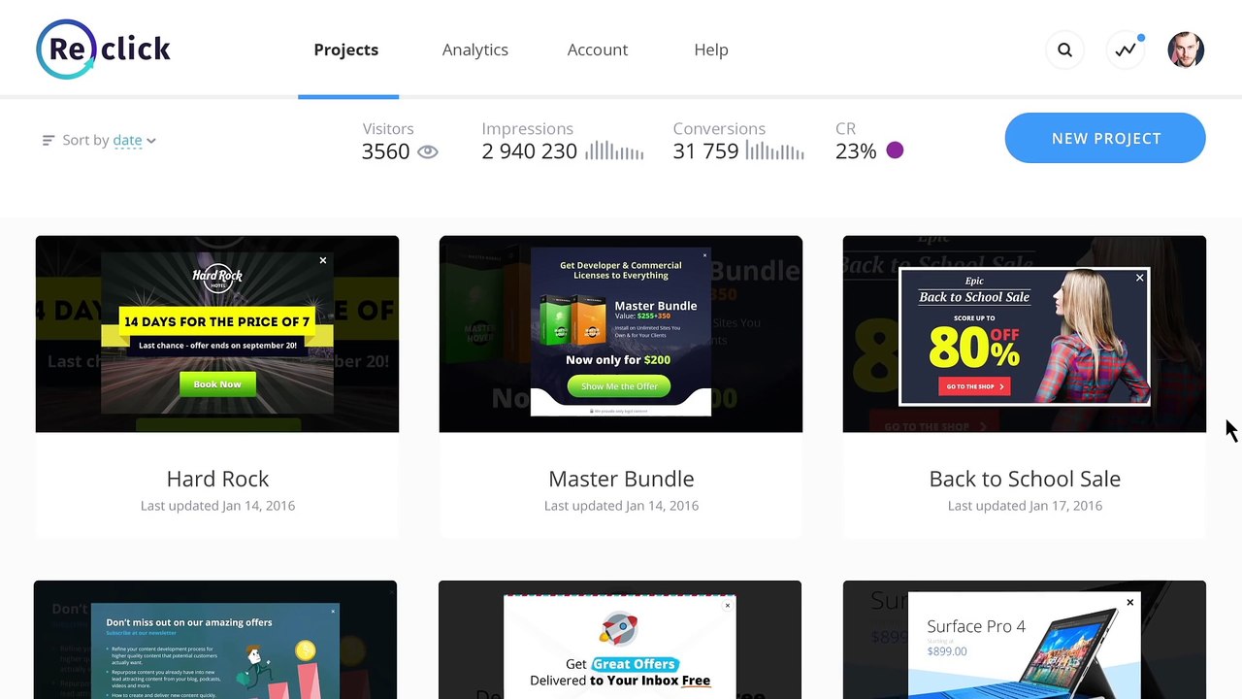Open the Master Bundle project title
Image resolution: width=1242 pixels, height=699 pixels.
(621, 479)
